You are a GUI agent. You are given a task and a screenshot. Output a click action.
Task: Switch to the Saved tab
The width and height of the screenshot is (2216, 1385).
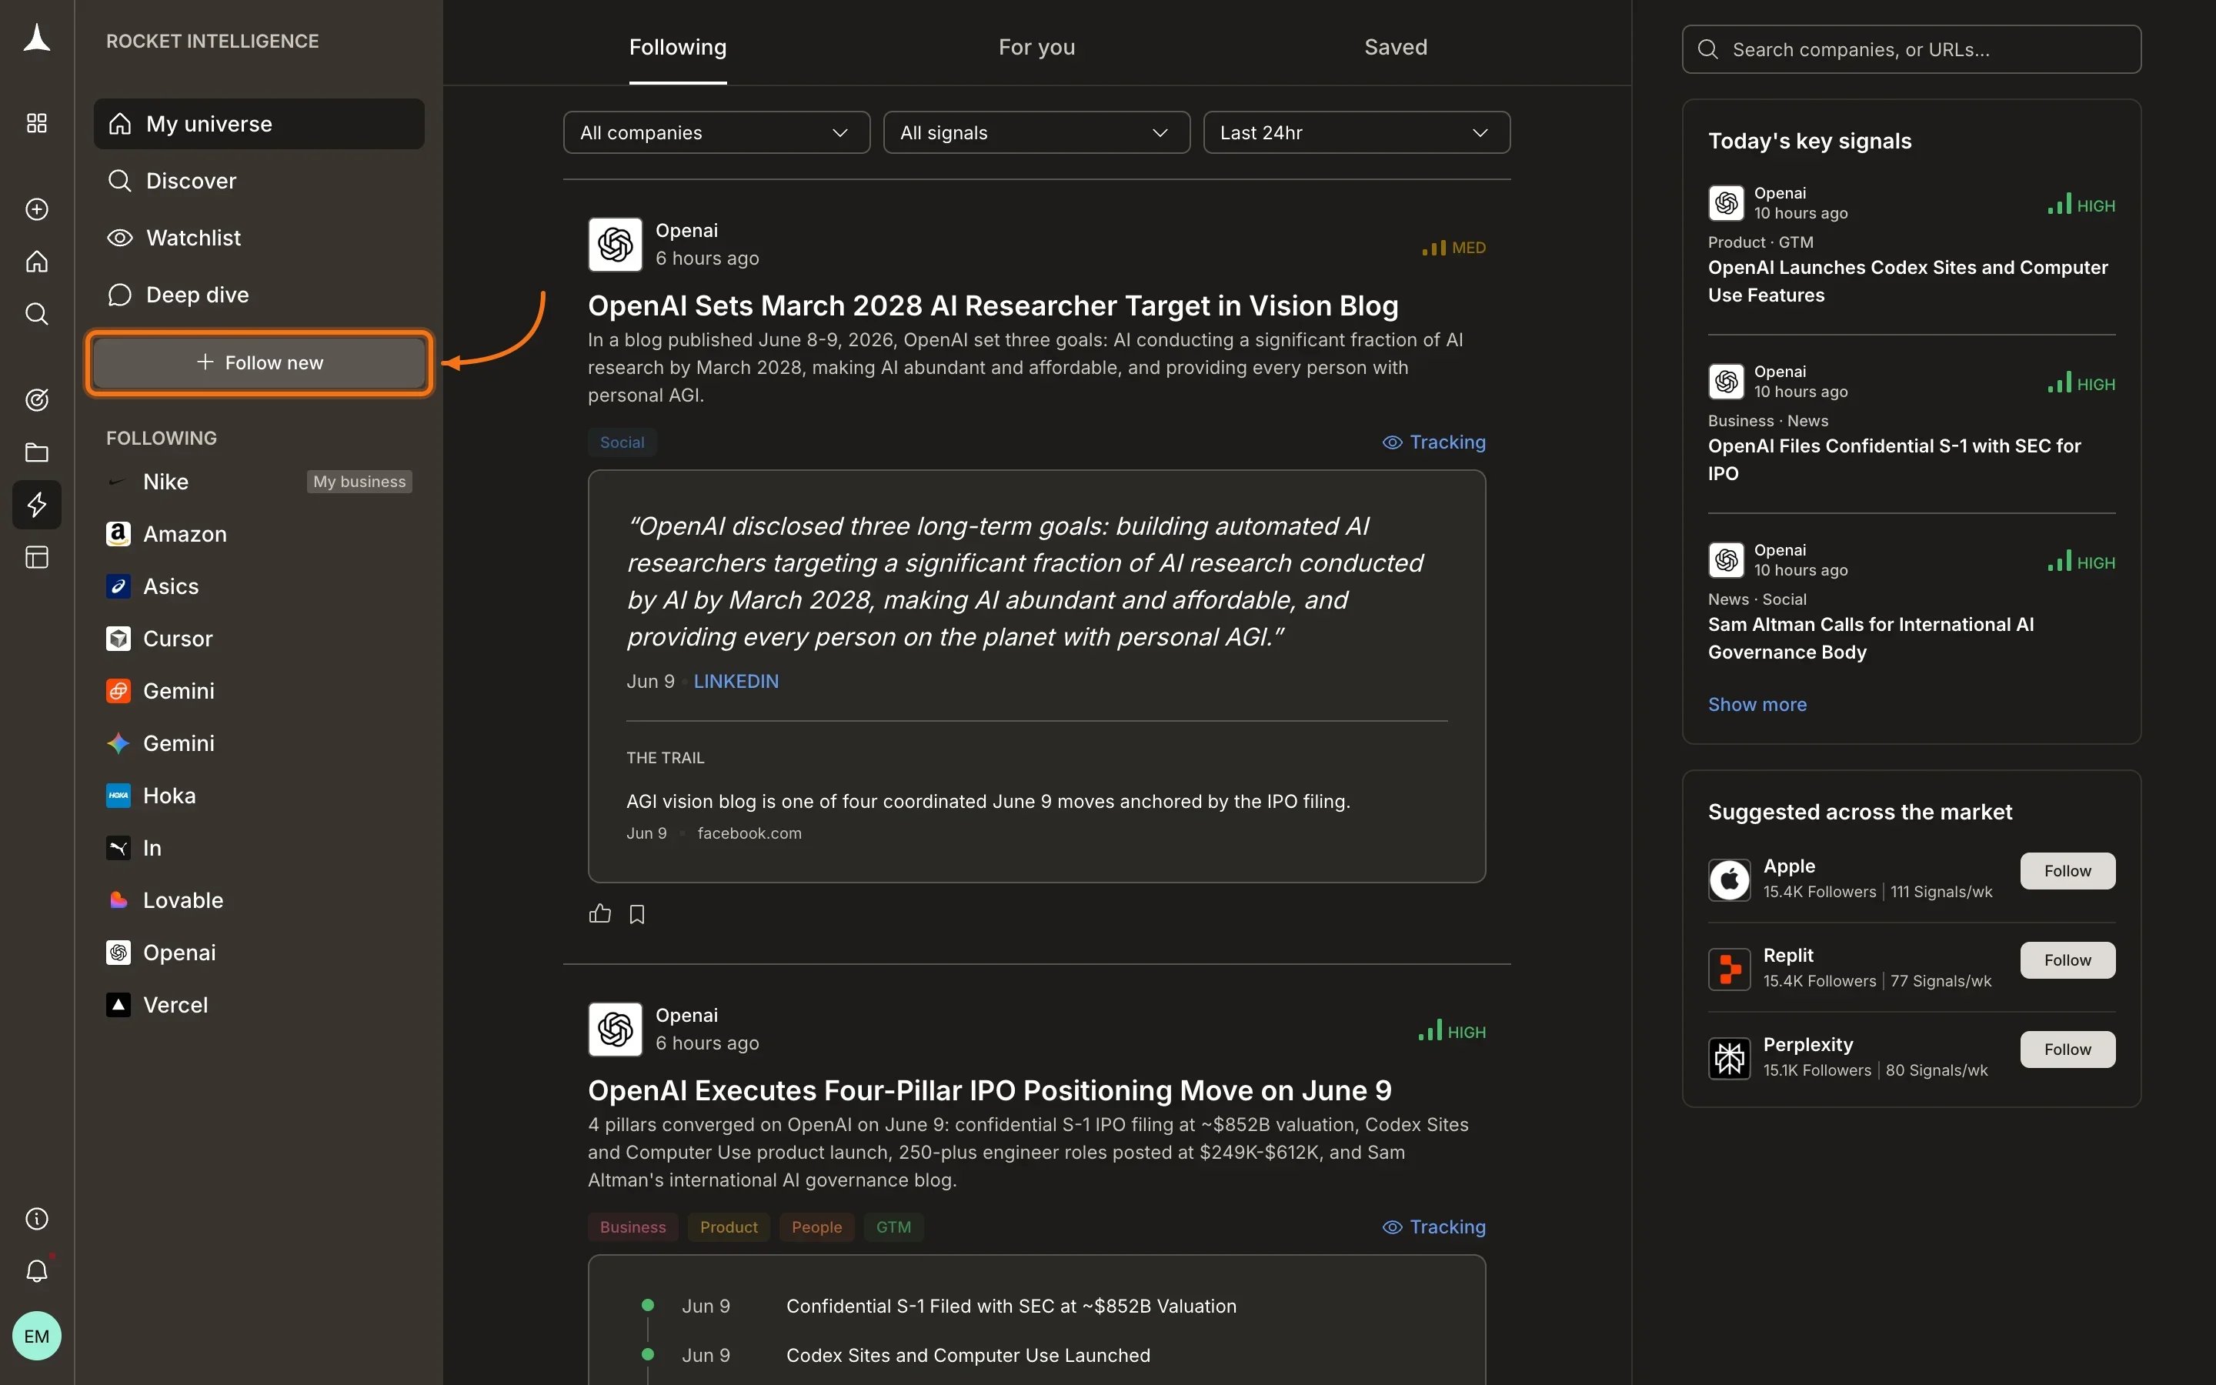click(1396, 48)
